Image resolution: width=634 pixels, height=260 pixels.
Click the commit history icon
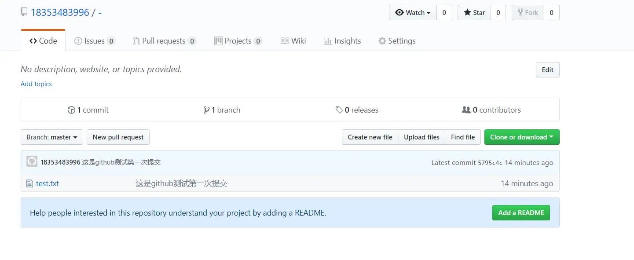pos(71,110)
